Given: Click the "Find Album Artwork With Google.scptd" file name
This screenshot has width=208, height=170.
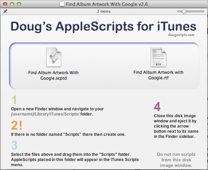Looking at the screenshot, I should (53, 75).
